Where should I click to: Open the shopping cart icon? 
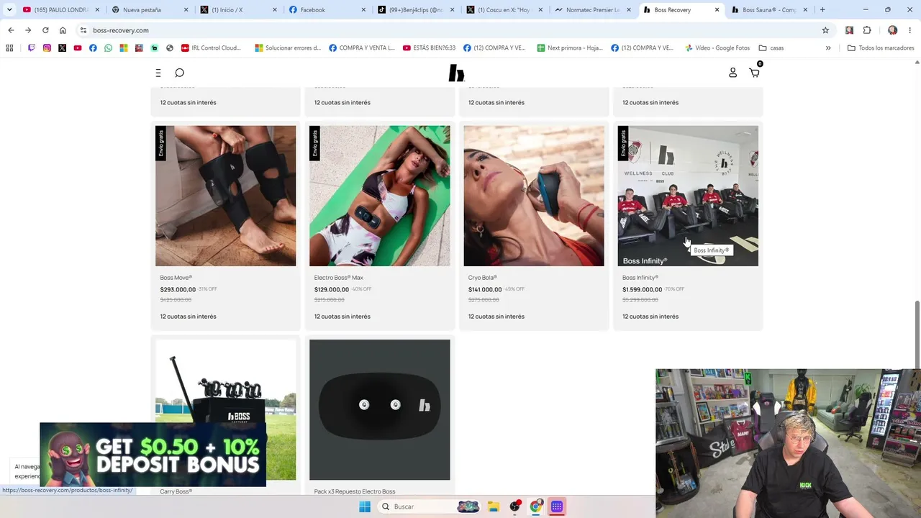(x=754, y=73)
